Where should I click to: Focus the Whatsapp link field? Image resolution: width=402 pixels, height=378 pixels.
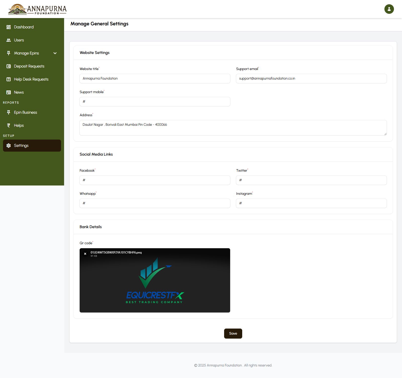click(155, 203)
